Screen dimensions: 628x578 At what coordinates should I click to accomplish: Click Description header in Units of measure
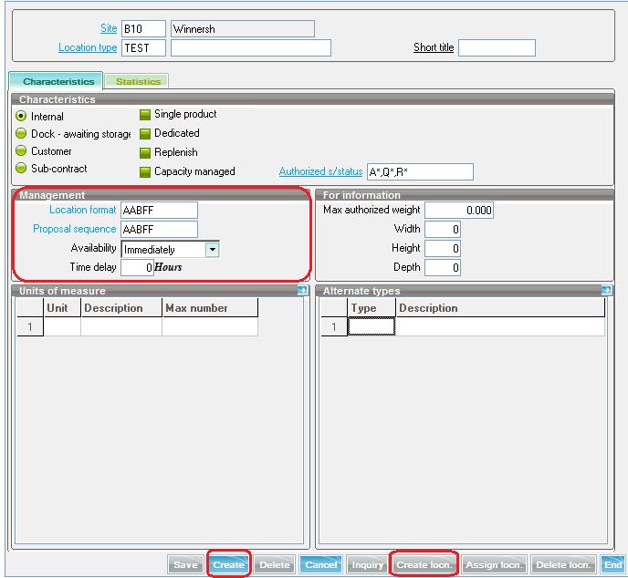[121, 308]
